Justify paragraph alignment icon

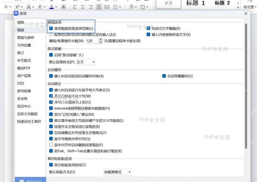coord(99,7)
